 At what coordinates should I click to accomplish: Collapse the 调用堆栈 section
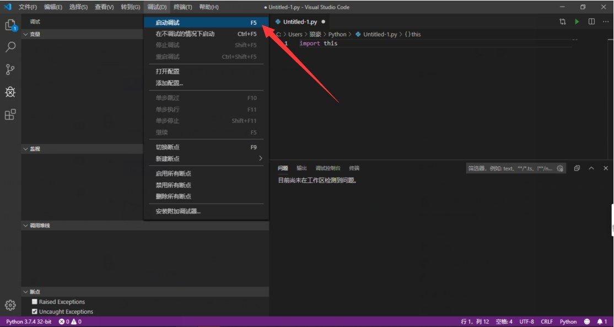click(x=145, y=226)
